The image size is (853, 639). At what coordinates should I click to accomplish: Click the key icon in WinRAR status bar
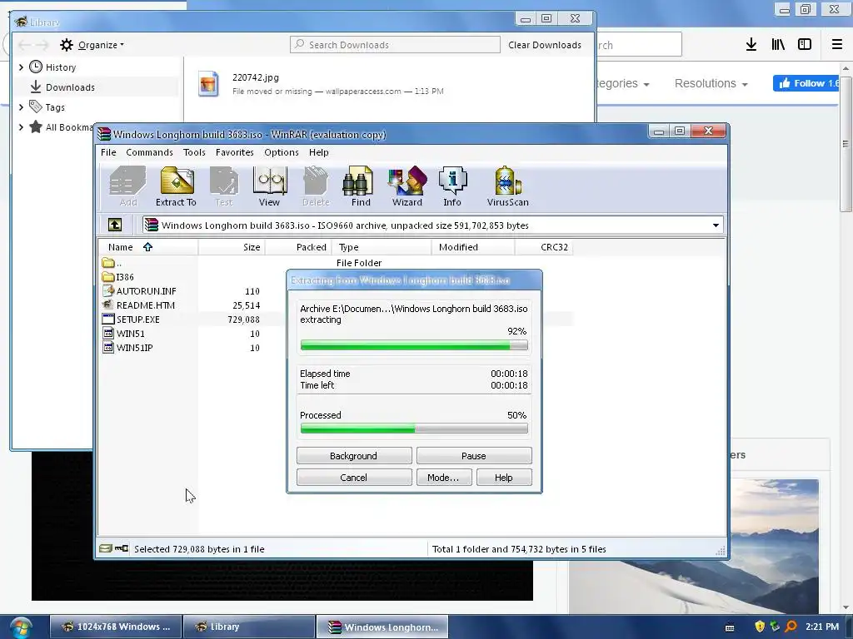(122, 548)
